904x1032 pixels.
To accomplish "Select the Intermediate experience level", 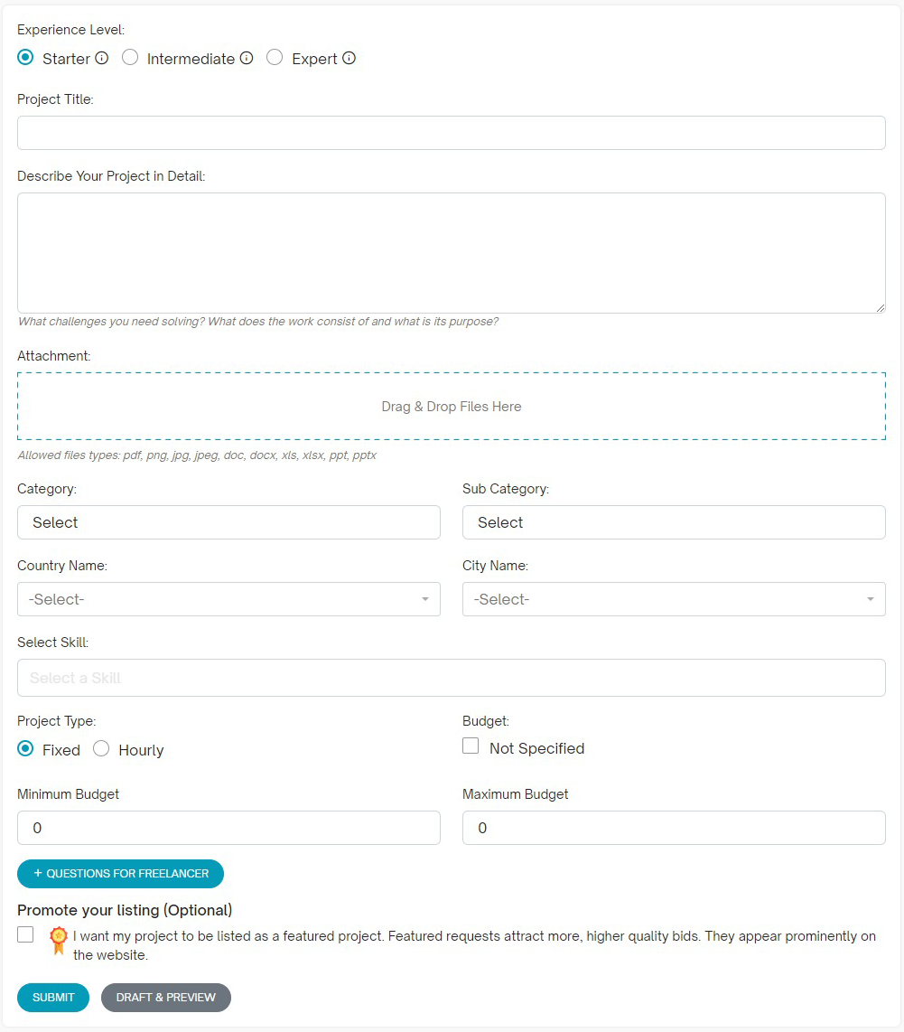I will pyautogui.click(x=130, y=58).
